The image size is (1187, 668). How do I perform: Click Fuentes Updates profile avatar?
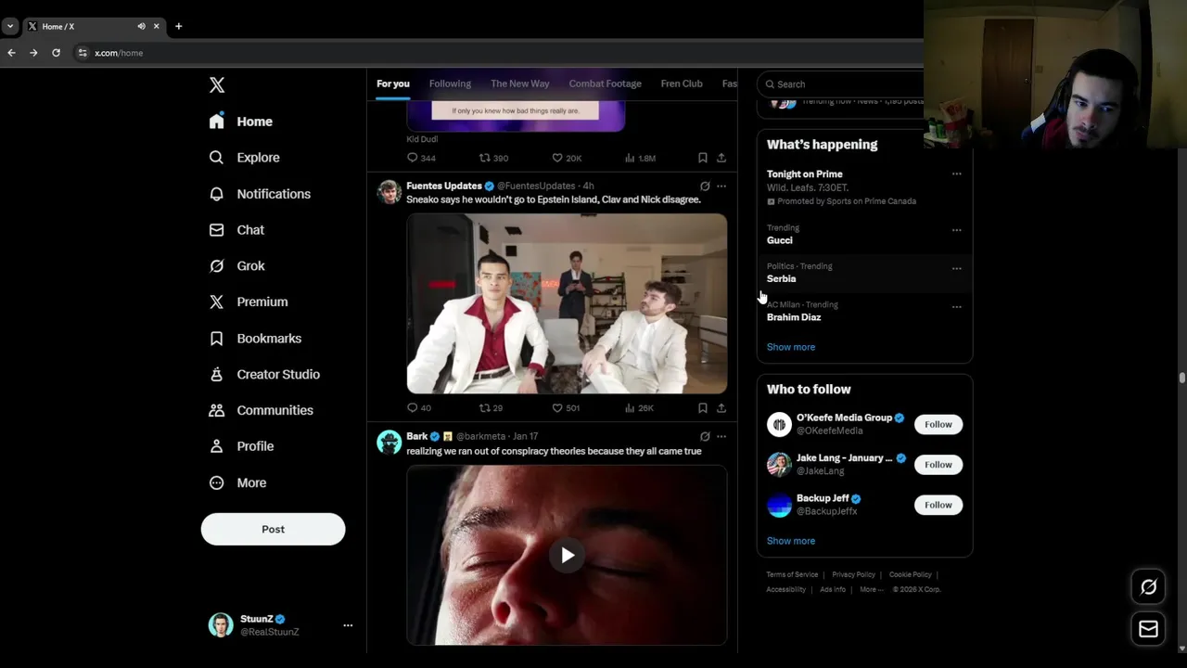[389, 192]
